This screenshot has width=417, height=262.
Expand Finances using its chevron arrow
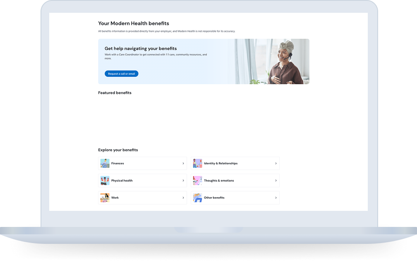(x=183, y=163)
